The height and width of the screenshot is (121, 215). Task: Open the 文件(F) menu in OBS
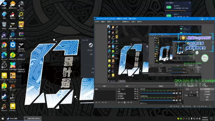point(97,22)
